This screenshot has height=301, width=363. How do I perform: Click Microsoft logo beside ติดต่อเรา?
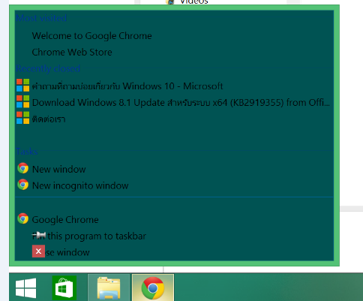(23, 118)
